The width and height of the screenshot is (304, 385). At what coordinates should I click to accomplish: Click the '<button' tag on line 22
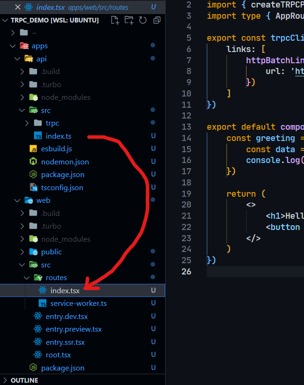[x=283, y=227]
